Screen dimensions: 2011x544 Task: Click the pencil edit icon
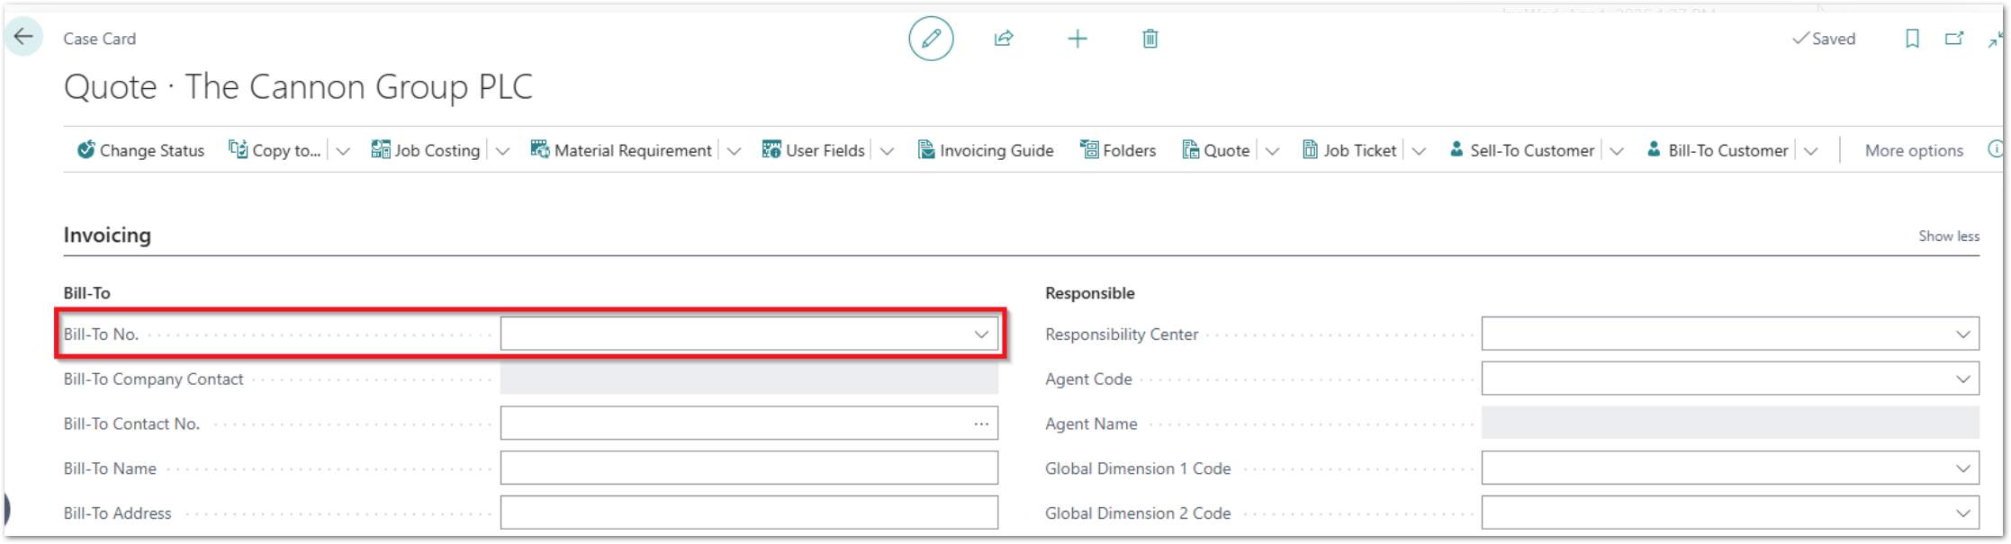point(931,39)
